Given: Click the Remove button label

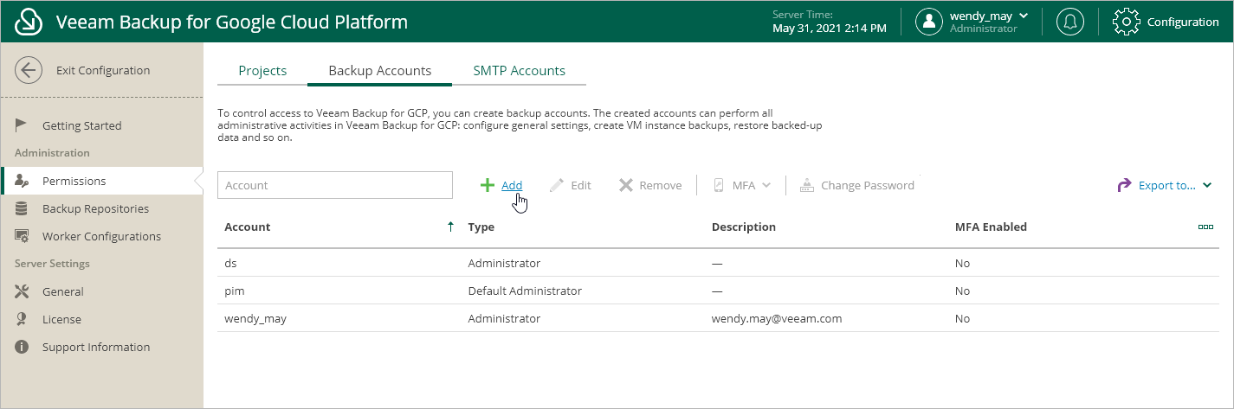Looking at the screenshot, I should pyautogui.click(x=661, y=185).
